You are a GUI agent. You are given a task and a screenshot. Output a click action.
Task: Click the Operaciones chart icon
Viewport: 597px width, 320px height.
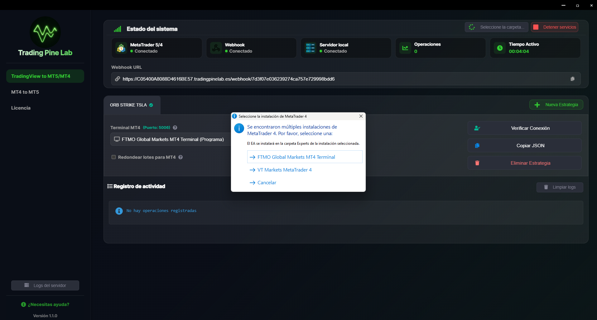pyautogui.click(x=405, y=48)
